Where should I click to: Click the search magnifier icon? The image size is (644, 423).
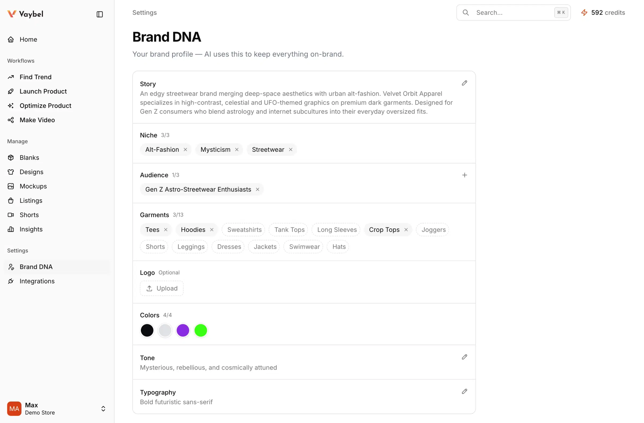466,12
